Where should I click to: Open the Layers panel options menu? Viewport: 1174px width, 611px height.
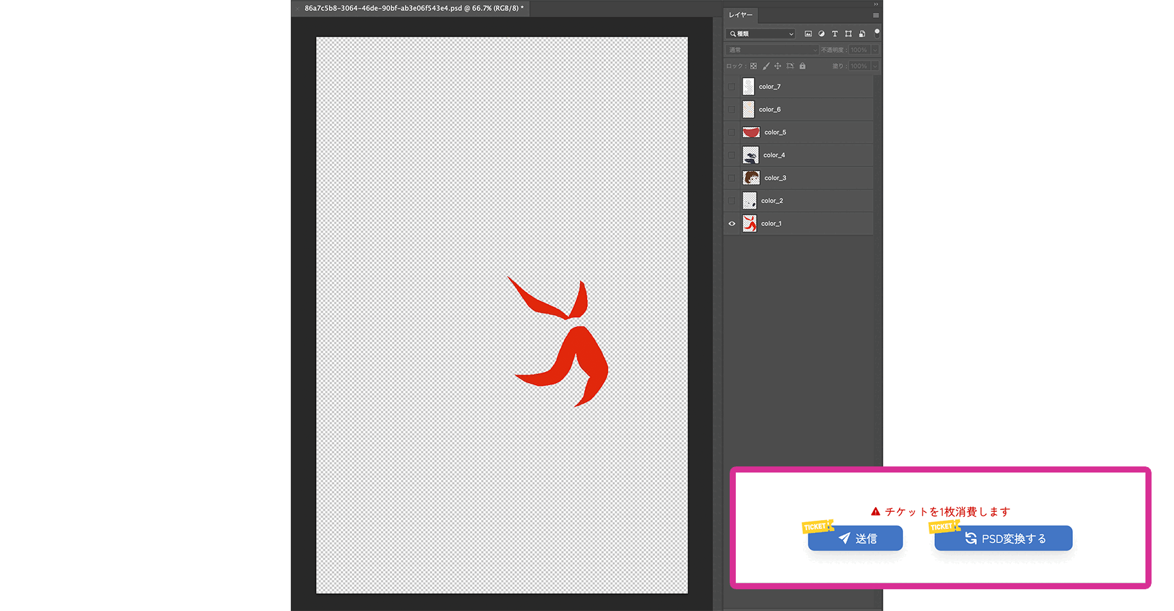click(876, 15)
